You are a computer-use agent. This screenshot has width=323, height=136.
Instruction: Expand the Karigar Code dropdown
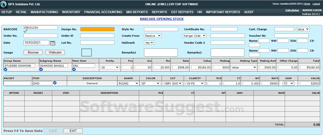coord(194,36)
